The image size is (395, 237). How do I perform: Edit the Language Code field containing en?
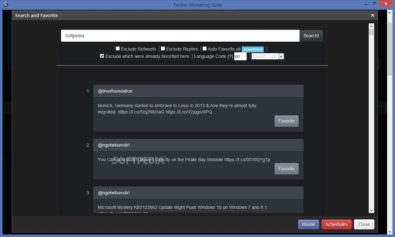click(240, 56)
